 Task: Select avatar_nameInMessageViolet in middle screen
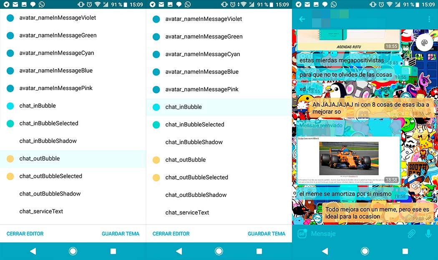(x=219, y=19)
